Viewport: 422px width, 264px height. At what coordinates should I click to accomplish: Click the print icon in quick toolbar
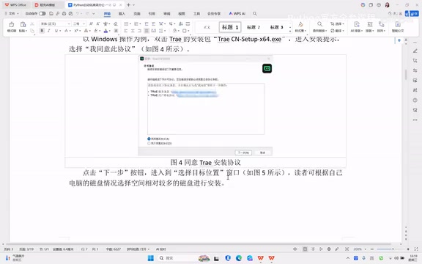pyautogui.click(x=64, y=13)
